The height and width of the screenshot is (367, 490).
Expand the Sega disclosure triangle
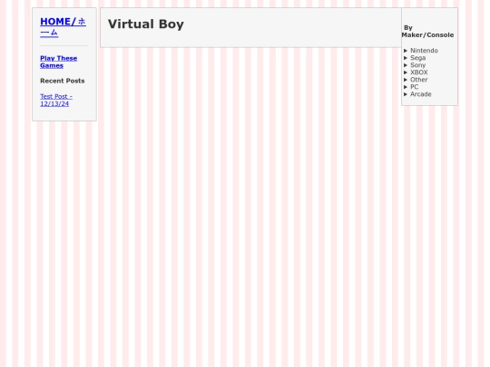coord(406,58)
